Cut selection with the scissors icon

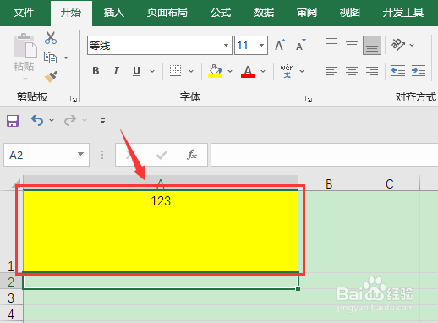tap(51, 38)
